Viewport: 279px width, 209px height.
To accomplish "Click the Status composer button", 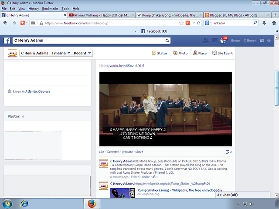I will coord(160,53).
